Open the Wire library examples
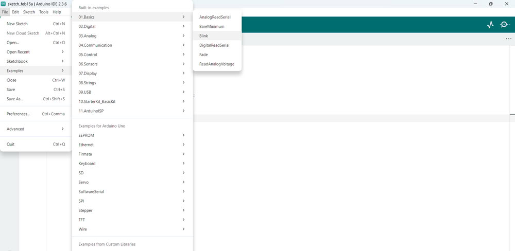The image size is (515, 251). (x=132, y=229)
